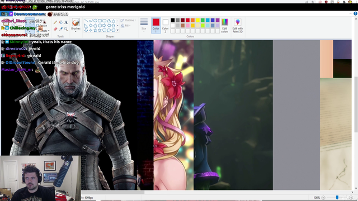Choose the Rounded rectangular callout shape

[x=105, y=30]
